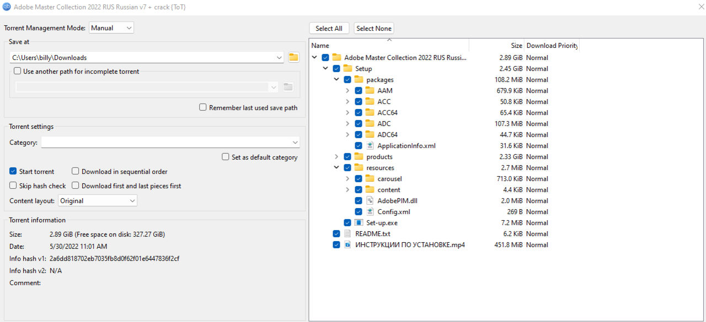Open the save path folder browser icon

tap(293, 57)
